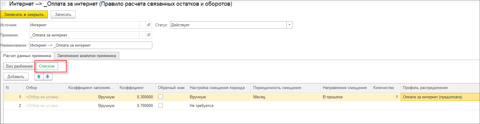Toggle Обратный знак checkbox in row 2
The width and height of the screenshot is (480, 124).
coord(160,105)
